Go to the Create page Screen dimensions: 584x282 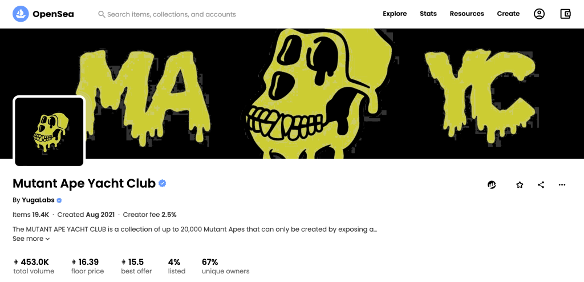(x=508, y=14)
